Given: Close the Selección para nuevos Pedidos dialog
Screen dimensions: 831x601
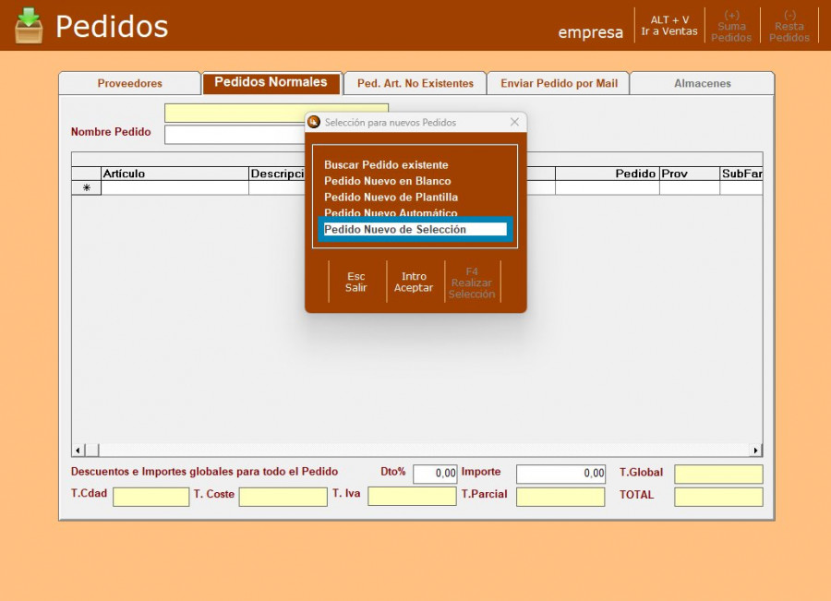Looking at the screenshot, I should [514, 122].
